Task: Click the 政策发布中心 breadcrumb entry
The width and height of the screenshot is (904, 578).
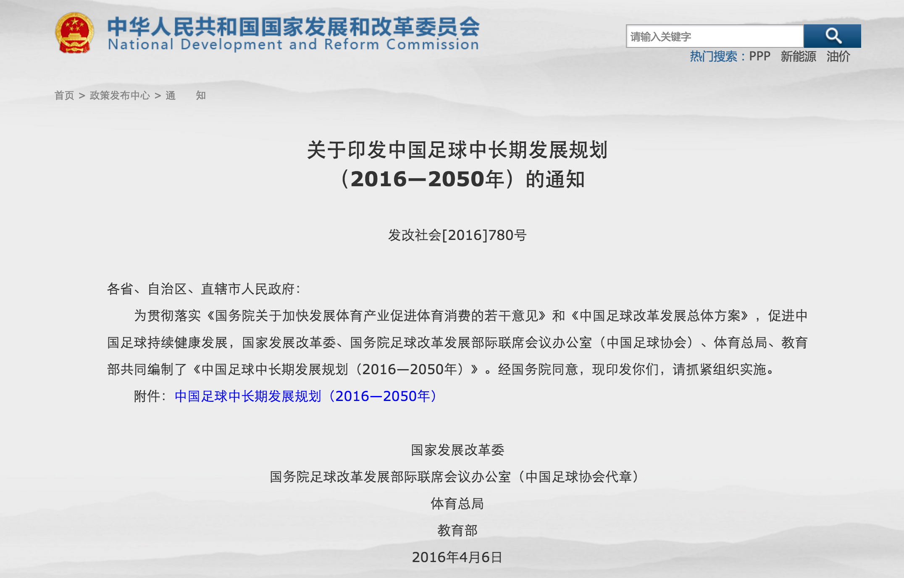Action: (x=120, y=95)
